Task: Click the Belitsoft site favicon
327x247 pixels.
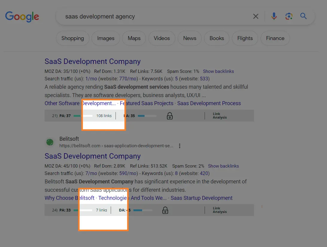Action: 50,142
